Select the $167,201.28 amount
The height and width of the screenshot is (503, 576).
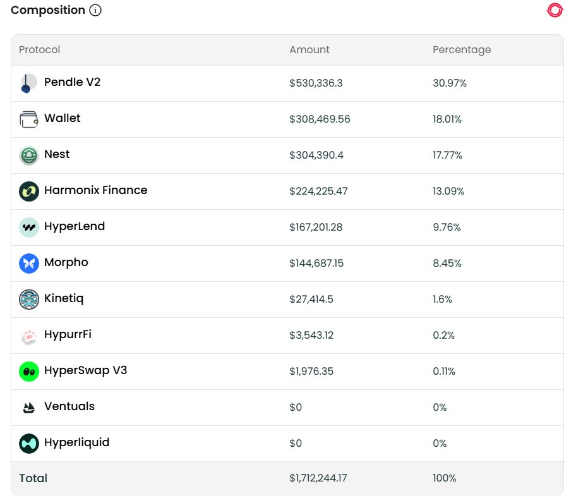pyautogui.click(x=316, y=227)
